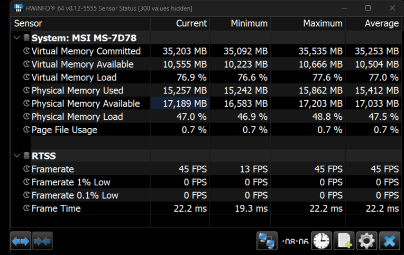The height and width of the screenshot is (255, 404).
Task: Click the 46.9 % minimum value
Action: point(252,117)
